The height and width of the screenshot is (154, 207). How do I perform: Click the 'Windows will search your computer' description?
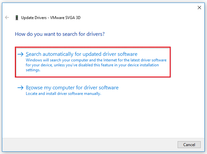coord(96,65)
